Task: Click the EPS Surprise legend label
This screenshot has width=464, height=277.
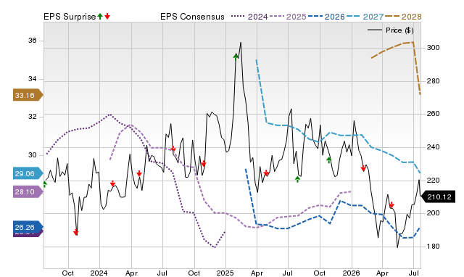Action: click(70, 17)
